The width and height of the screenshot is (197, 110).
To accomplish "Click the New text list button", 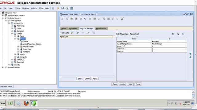I will click(x=79, y=79).
